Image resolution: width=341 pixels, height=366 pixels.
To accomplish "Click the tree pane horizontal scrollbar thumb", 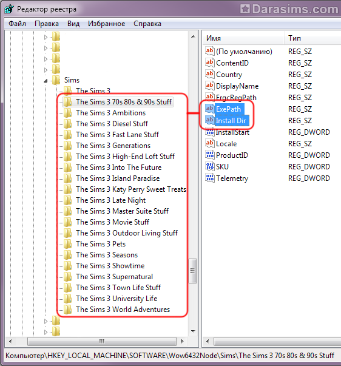I will (x=102, y=342).
